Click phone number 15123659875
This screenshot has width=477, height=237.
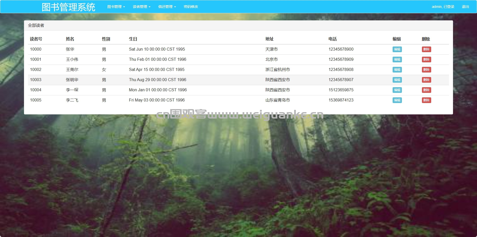click(x=341, y=90)
